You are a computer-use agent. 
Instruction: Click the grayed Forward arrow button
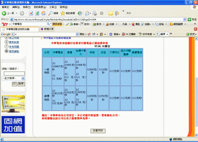click(22, 13)
